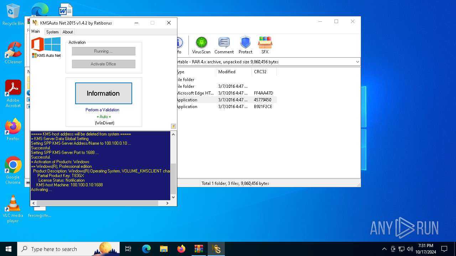Open Task View in the taskbar
The height and width of the screenshot is (256, 456).
click(x=128, y=249)
